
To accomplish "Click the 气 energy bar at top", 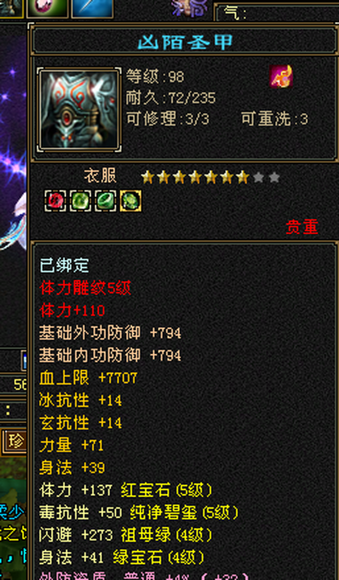I will (277, 14).
